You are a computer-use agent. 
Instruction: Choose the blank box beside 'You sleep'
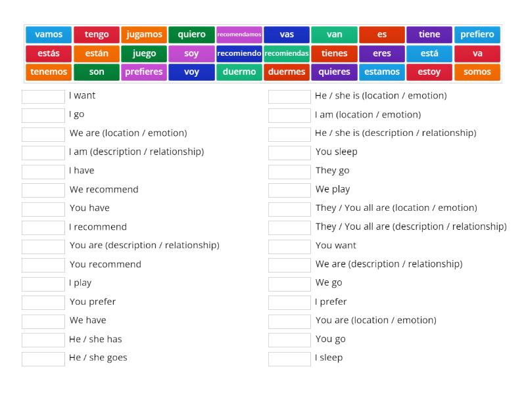[289, 152]
